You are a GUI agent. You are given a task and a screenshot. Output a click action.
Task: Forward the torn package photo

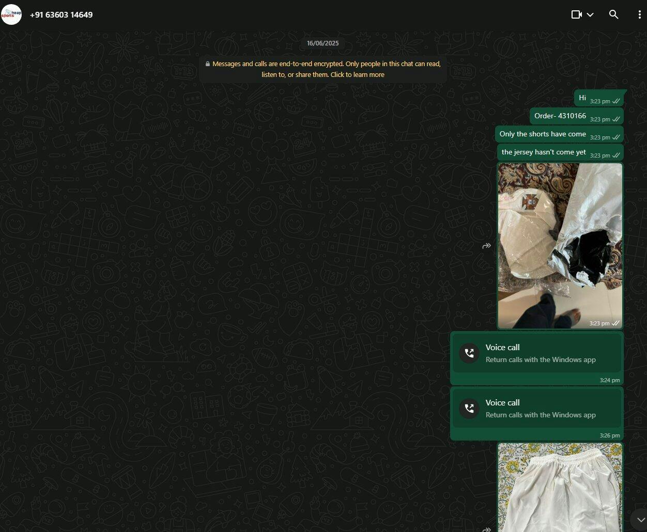(486, 246)
